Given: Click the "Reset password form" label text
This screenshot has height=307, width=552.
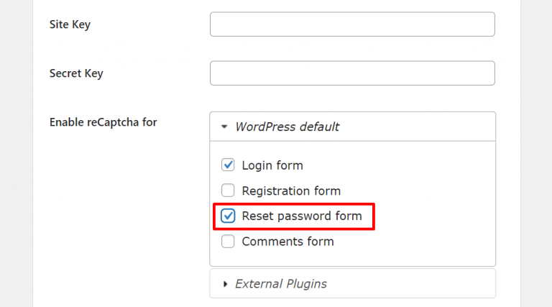Looking at the screenshot, I should point(302,216).
